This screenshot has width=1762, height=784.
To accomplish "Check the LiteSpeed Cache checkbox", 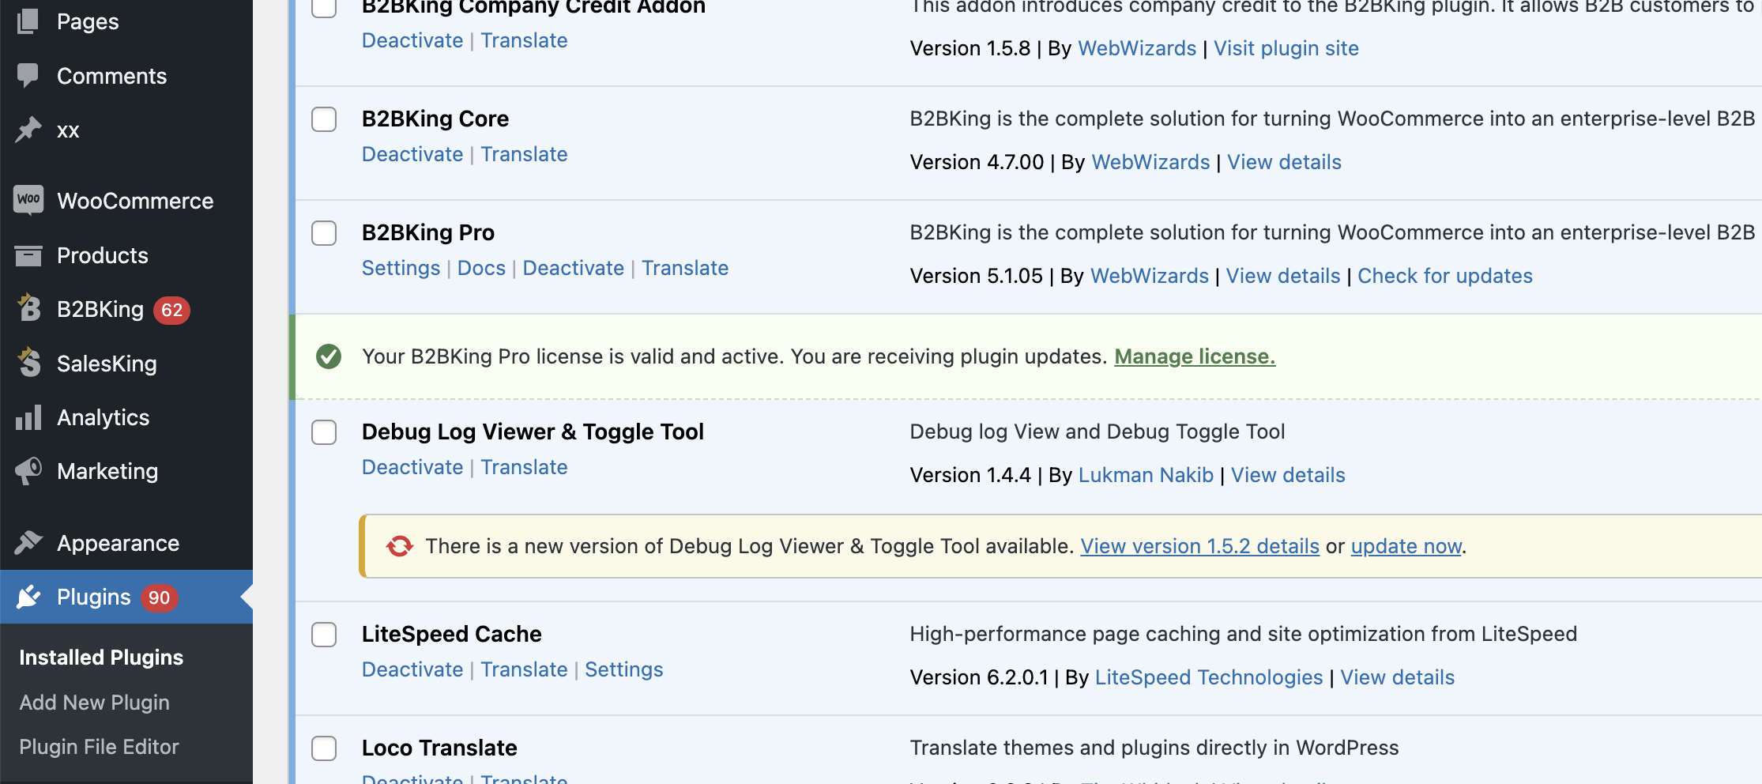I will pyautogui.click(x=324, y=635).
